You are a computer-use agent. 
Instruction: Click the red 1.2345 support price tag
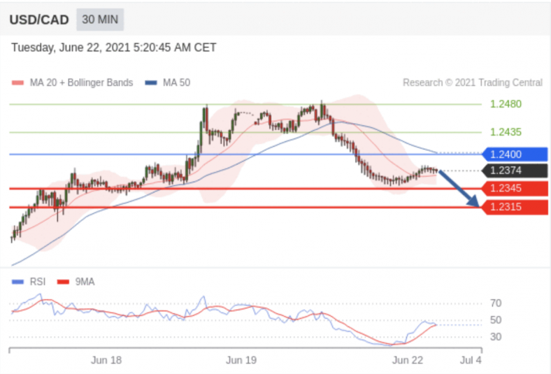click(x=515, y=189)
